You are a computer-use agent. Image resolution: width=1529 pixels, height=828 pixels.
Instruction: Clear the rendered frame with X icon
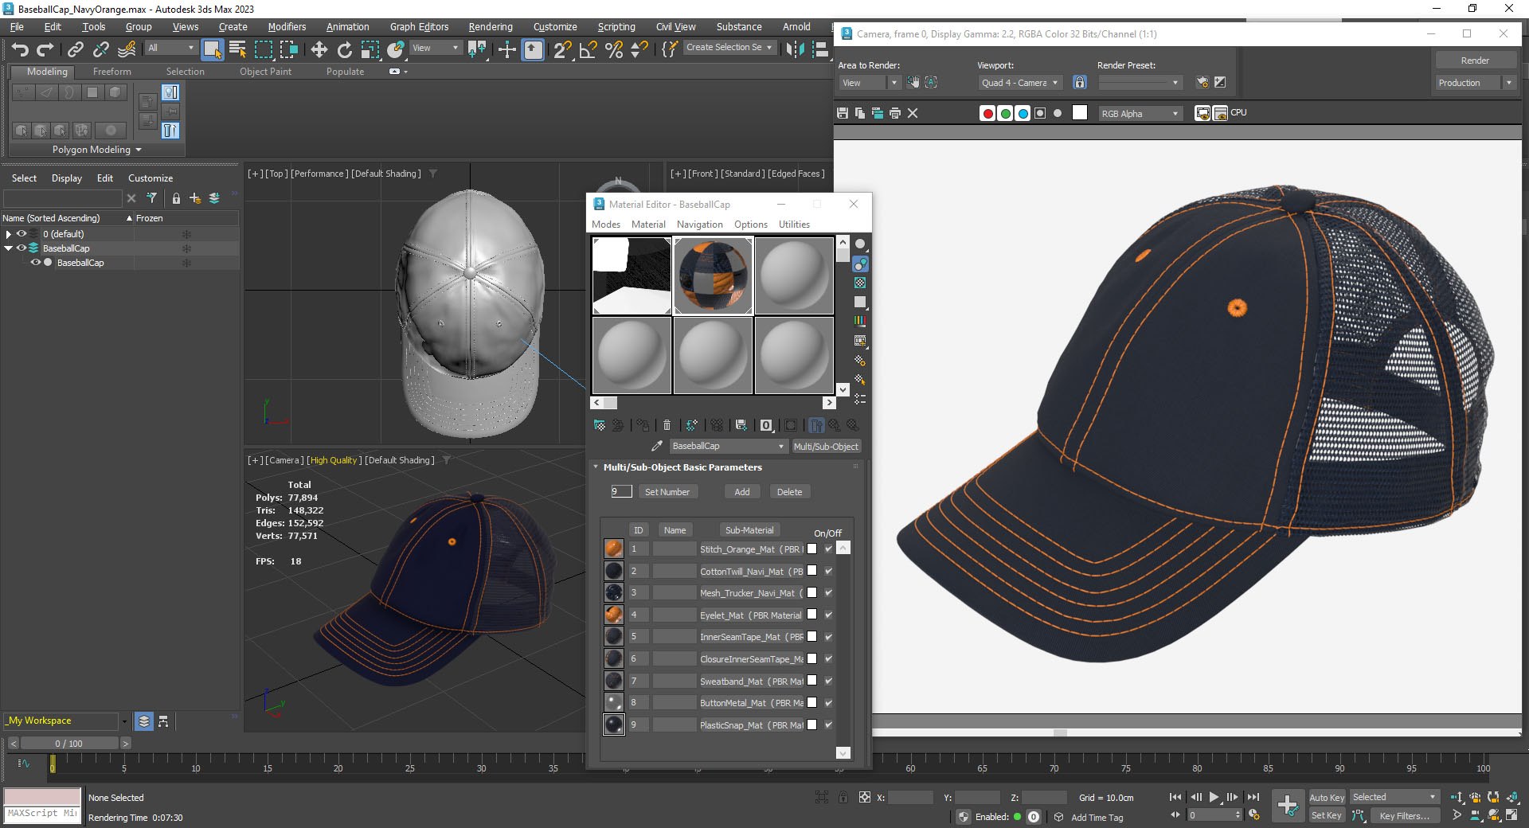click(913, 113)
